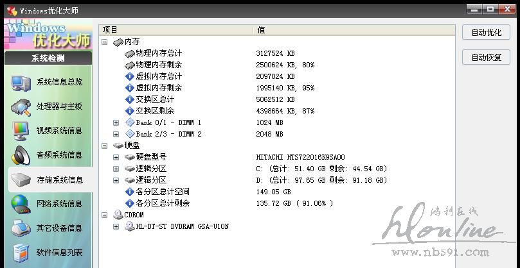Click diamond icon of Bank 2/3 - DIMM 2
The width and height of the screenshot is (520, 268).
click(x=130, y=134)
